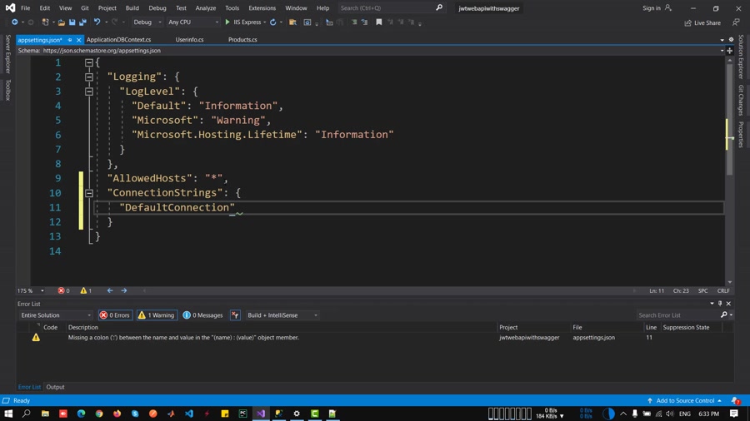Open Chrome from the taskbar
Image resolution: width=750 pixels, height=421 pixels.
[x=99, y=414]
